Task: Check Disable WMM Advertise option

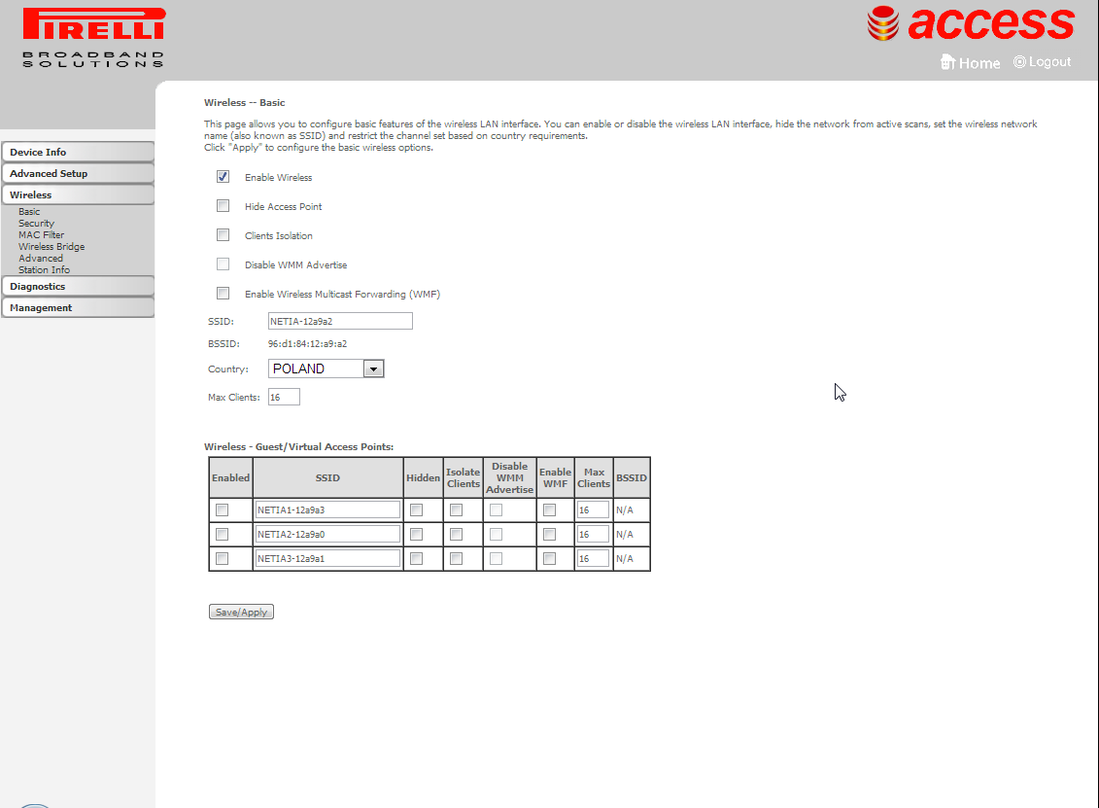Action: click(223, 263)
